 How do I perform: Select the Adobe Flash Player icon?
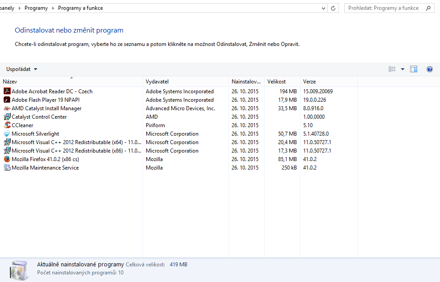(7, 100)
